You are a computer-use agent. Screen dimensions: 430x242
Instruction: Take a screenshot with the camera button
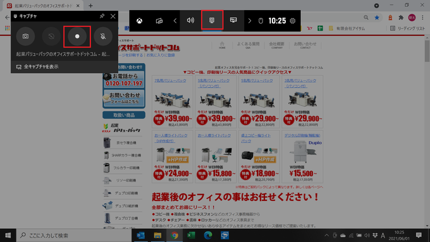click(25, 37)
